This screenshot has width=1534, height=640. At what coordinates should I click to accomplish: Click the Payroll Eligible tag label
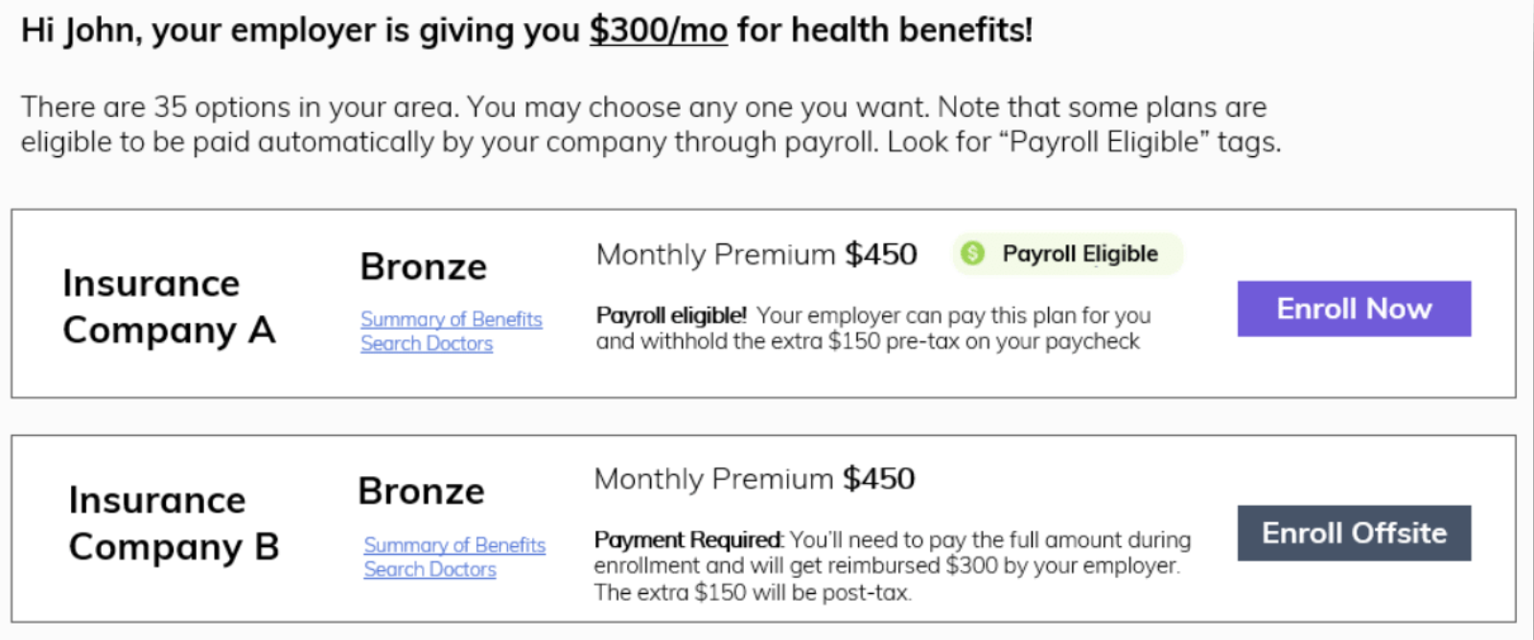pyautogui.click(x=1080, y=254)
